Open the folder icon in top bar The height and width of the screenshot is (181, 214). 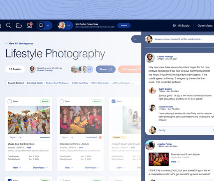pos(19,26)
